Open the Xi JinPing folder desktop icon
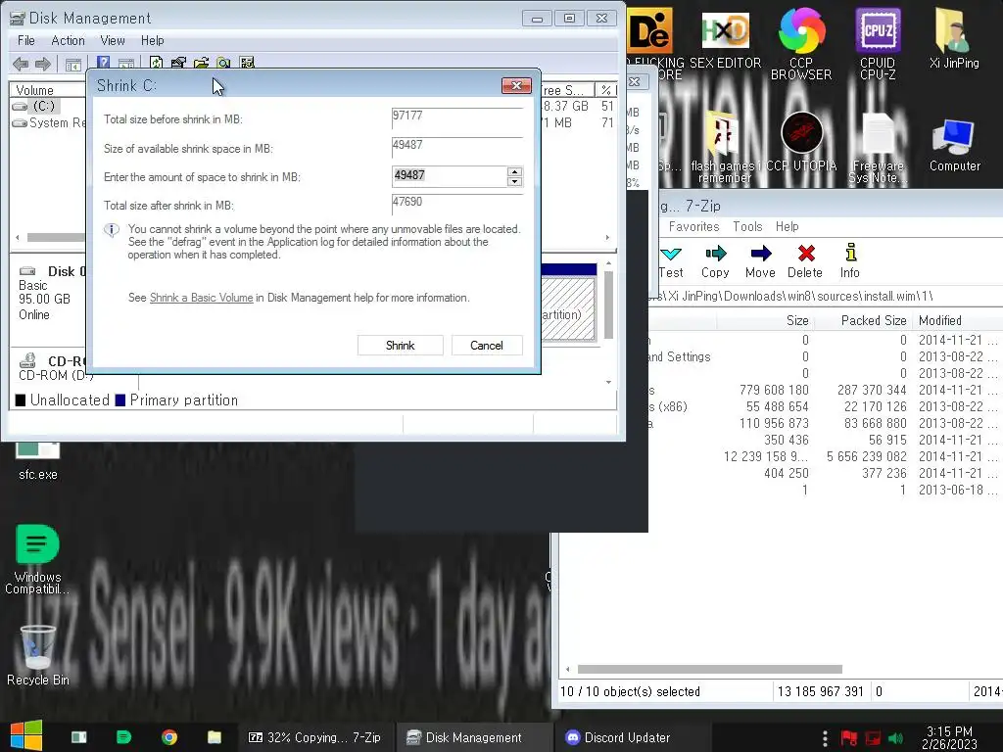The width and height of the screenshot is (1003, 752). 954,38
